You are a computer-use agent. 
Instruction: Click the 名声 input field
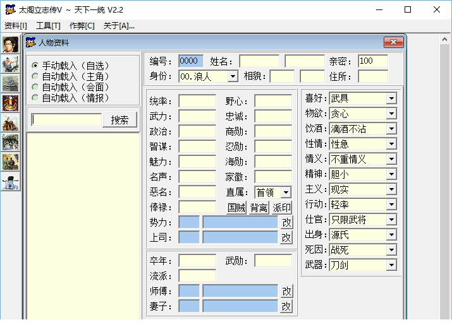pyautogui.click(x=197, y=177)
